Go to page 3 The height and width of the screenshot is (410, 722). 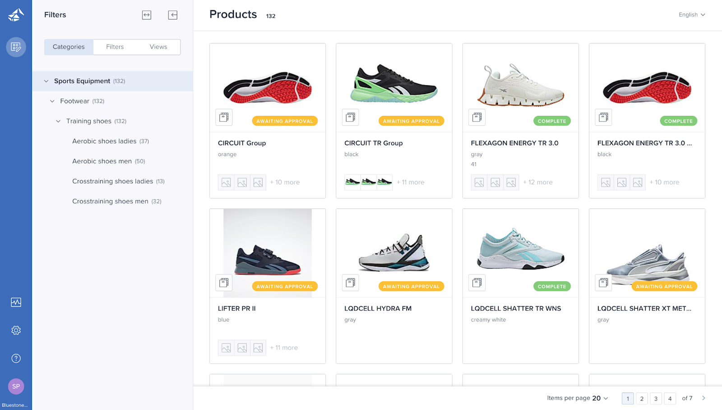click(656, 398)
